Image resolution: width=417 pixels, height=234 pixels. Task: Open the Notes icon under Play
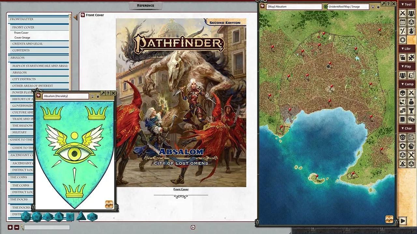tap(411, 75)
